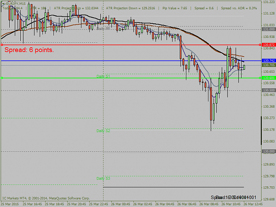Click the Daily S3 pivot label
The image size is (276, 207).
click(103, 178)
